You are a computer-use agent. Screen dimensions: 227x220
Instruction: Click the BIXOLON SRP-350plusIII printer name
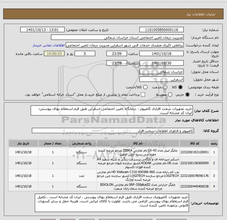tap(138, 187)
